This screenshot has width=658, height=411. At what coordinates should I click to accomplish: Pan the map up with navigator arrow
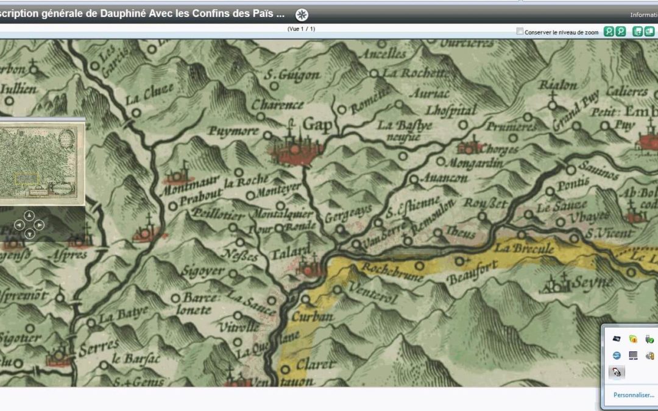point(29,216)
